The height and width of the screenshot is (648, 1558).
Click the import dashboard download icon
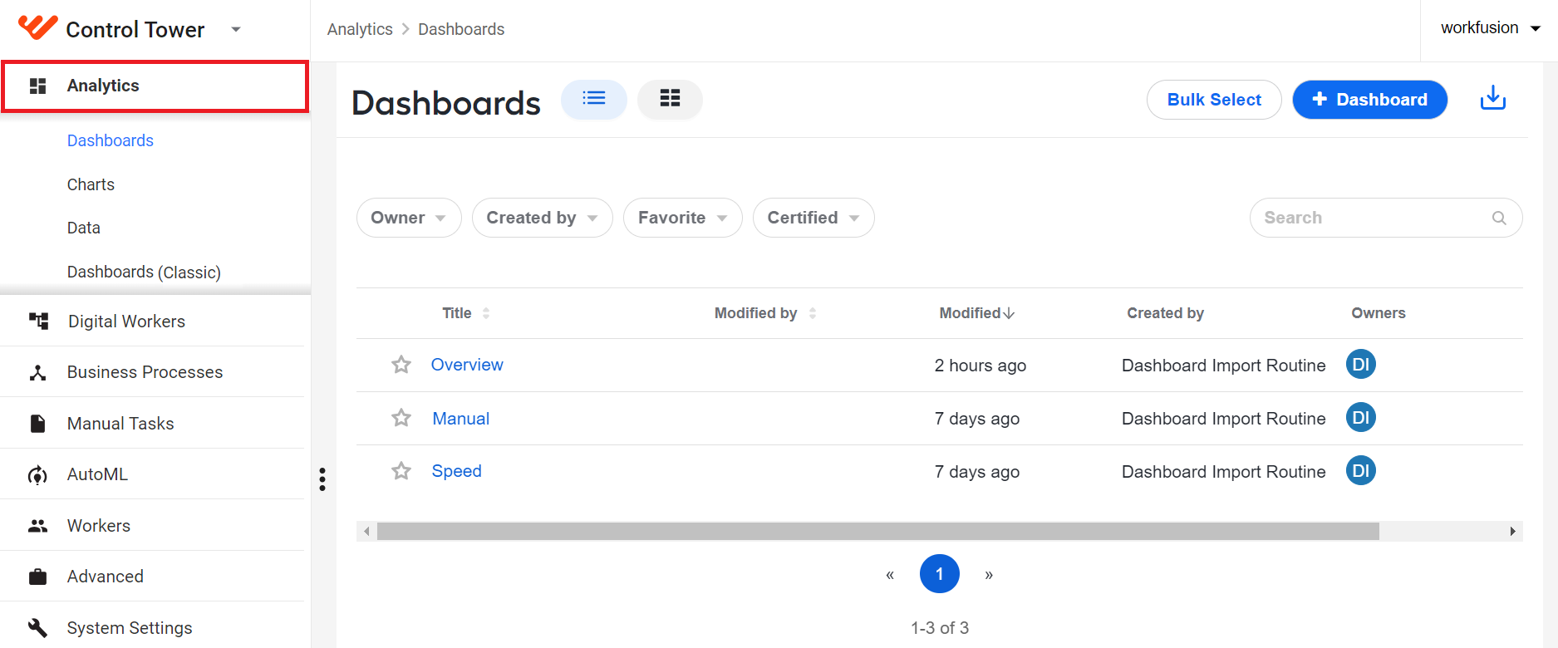(x=1493, y=98)
